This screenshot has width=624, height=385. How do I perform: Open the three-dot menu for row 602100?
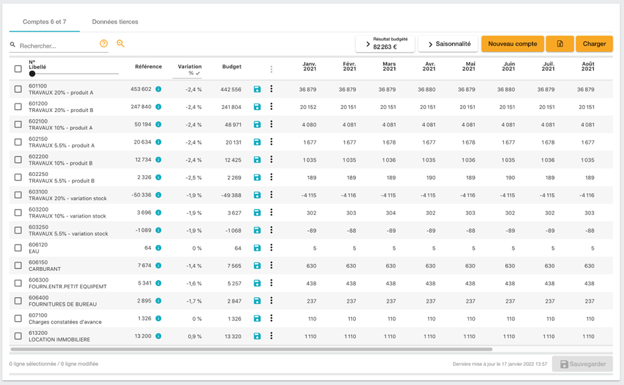tap(271, 124)
